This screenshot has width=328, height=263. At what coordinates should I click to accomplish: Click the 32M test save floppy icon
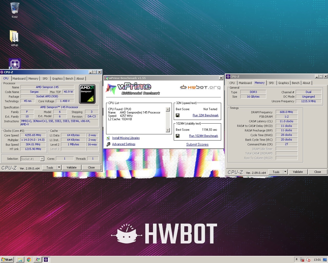pos(178,115)
